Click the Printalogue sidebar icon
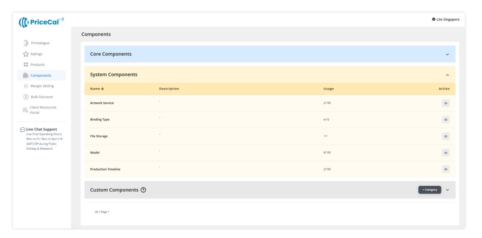Screen dimensions: 482x238 click(26, 43)
